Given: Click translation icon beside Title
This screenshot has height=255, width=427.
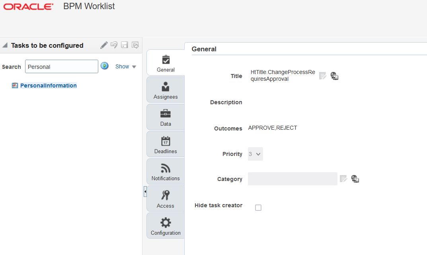Looking at the screenshot, I should (334, 76).
